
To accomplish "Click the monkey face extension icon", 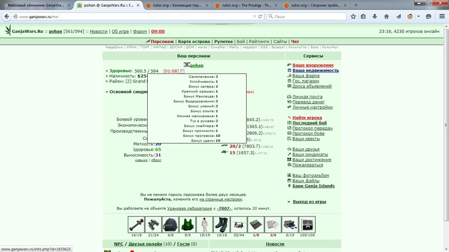I will [x=410, y=16].
